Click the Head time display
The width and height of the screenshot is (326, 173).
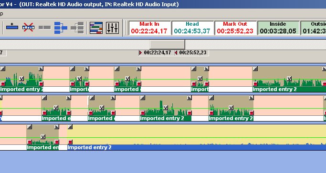(x=192, y=28)
